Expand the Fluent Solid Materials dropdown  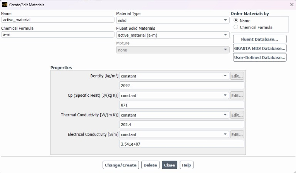pos(173,35)
